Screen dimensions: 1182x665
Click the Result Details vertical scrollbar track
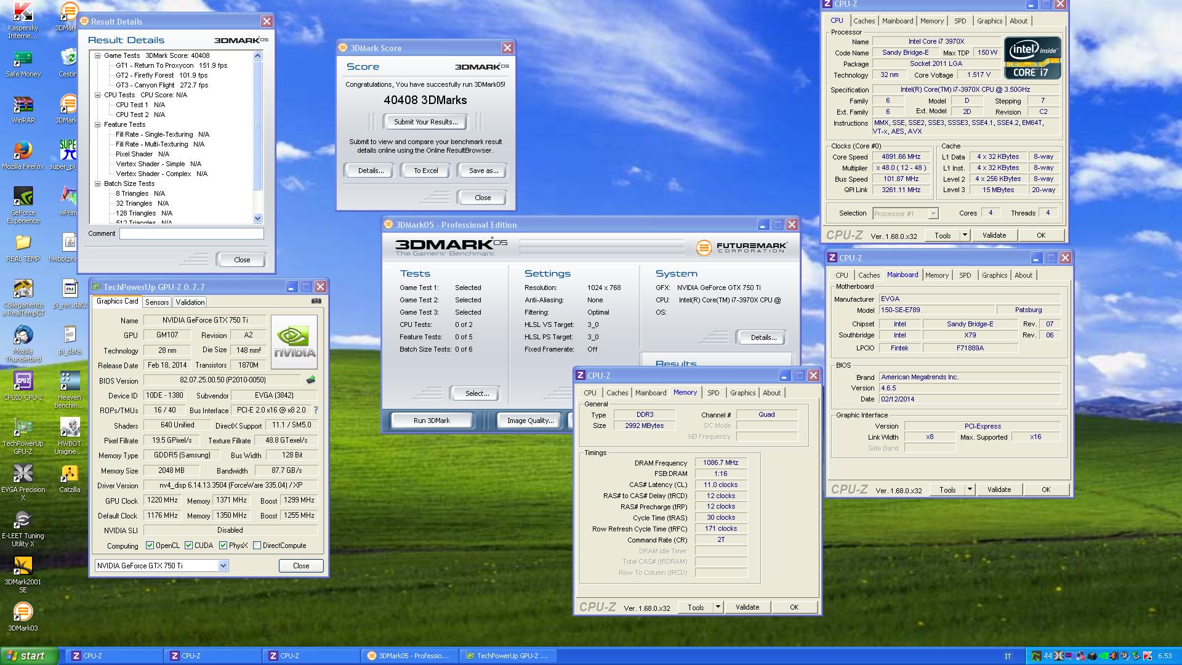(257, 136)
